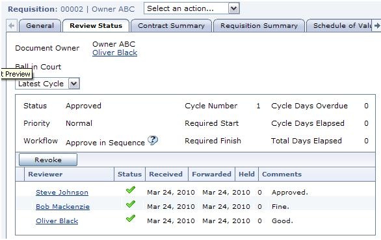Switch to the General tab

[x=40, y=26]
